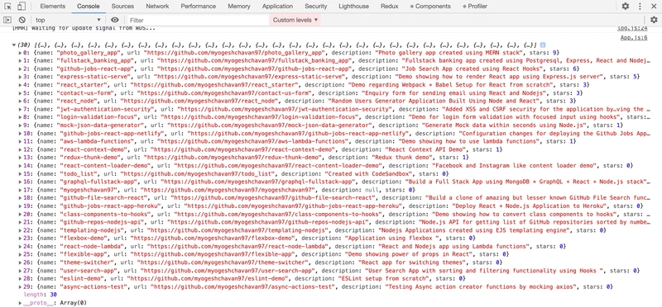Focus the console Filter input field

198,20
